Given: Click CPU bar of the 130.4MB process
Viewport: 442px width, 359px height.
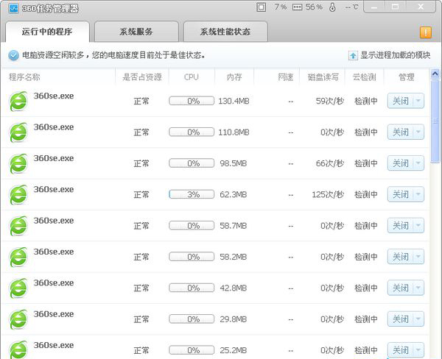Looking at the screenshot, I should click(192, 101).
